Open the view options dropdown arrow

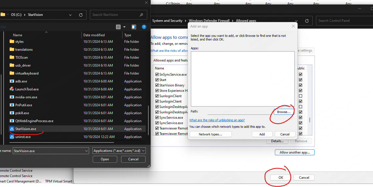click(124, 27)
